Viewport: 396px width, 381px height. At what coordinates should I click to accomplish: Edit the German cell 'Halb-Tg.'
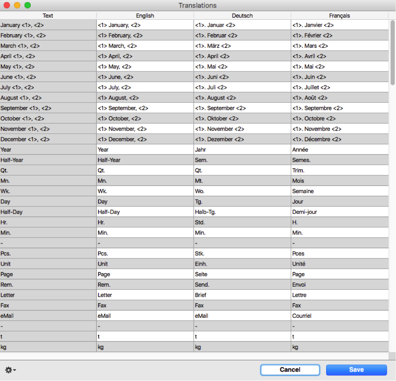click(x=242, y=212)
